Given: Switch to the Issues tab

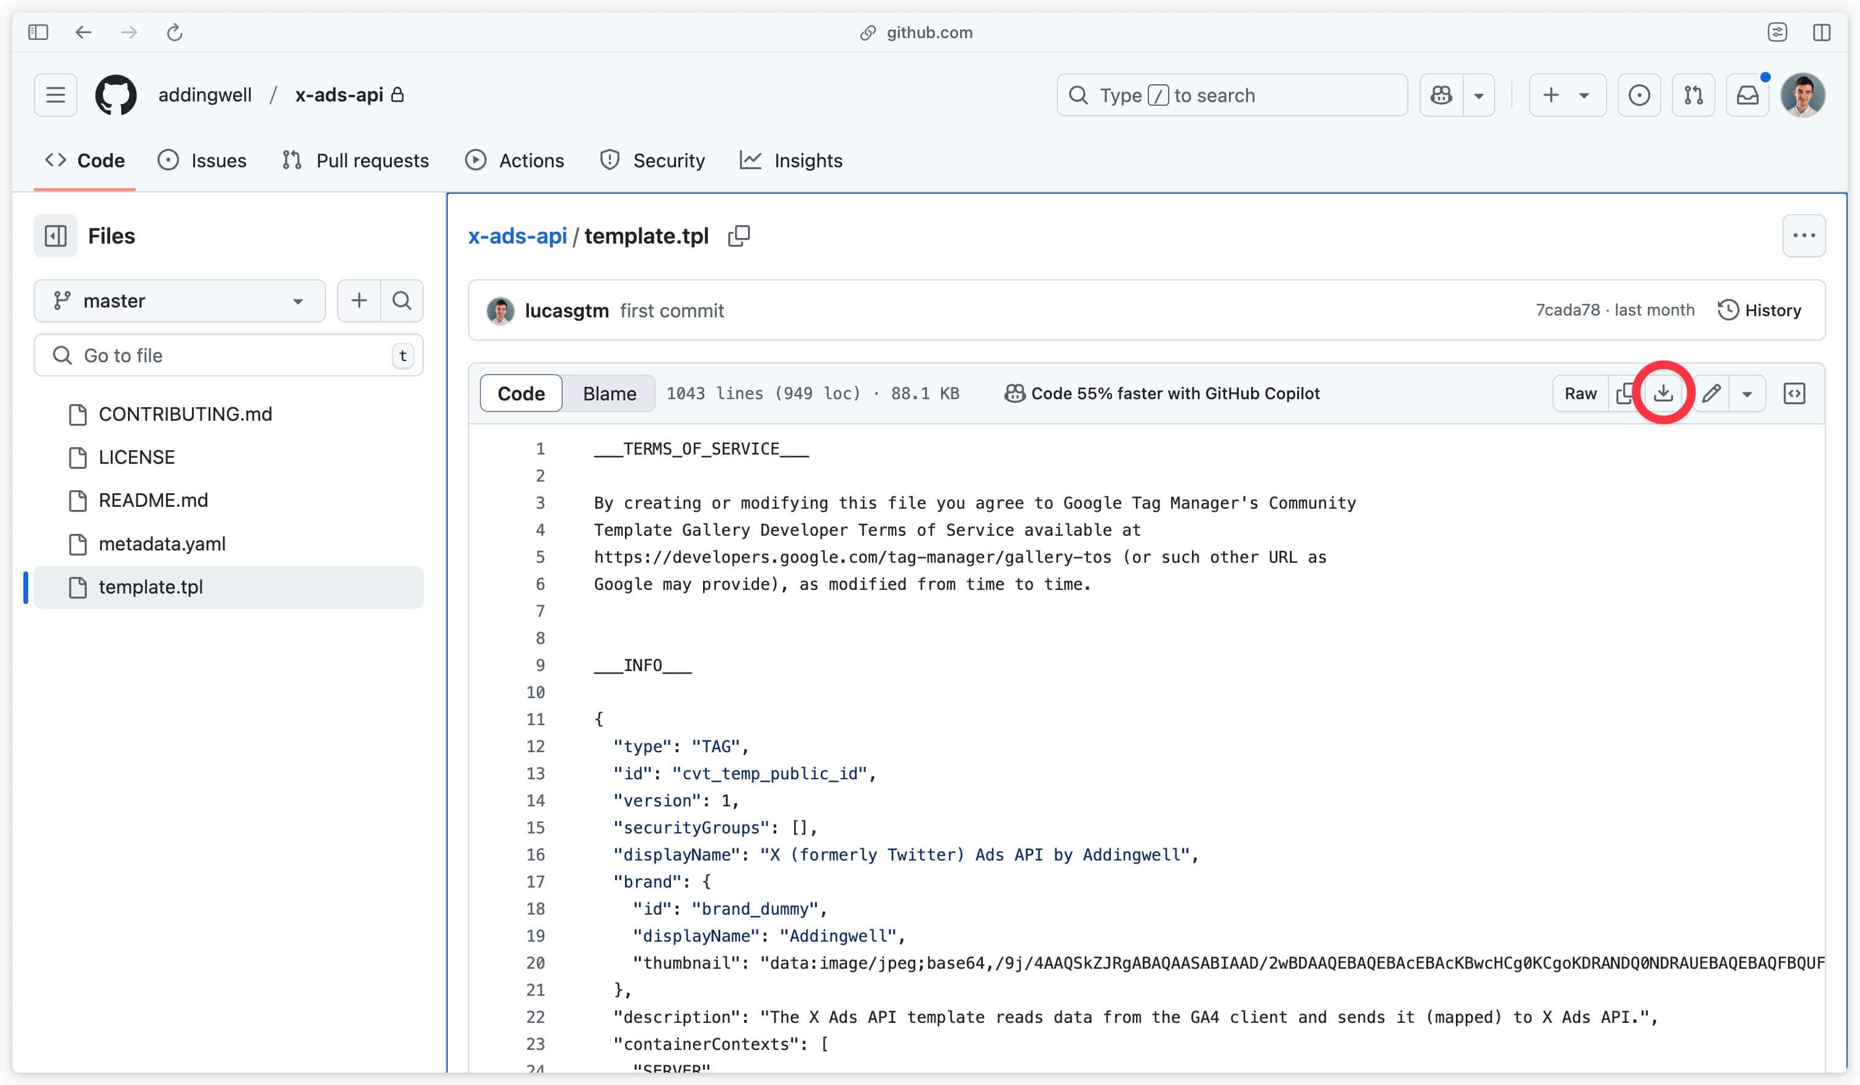Looking at the screenshot, I should tap(202, 160).
